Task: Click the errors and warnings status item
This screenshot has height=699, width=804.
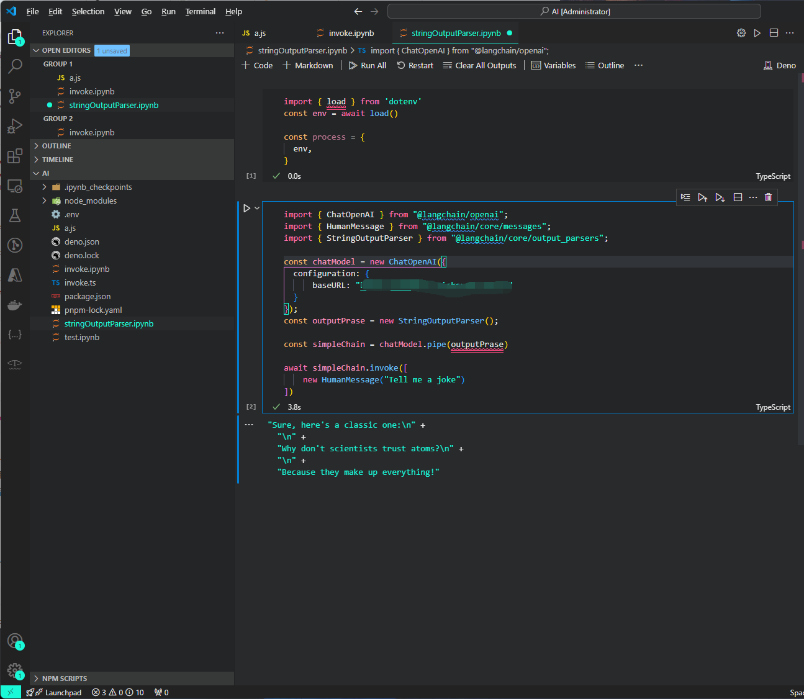Action: 118,692
